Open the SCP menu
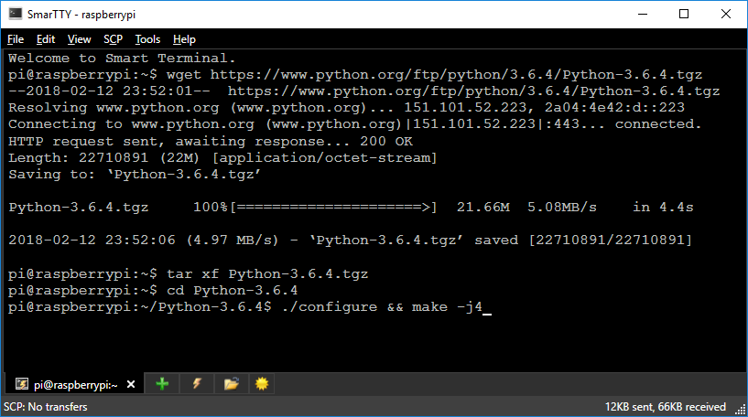 113,39
